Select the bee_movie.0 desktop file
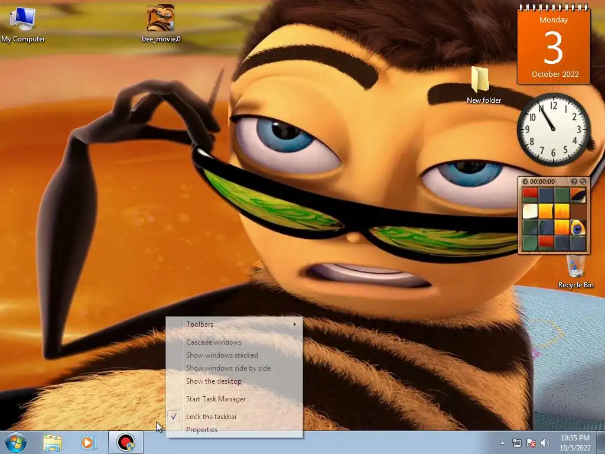This screenshot has width=605, height=454. (161, 24)
